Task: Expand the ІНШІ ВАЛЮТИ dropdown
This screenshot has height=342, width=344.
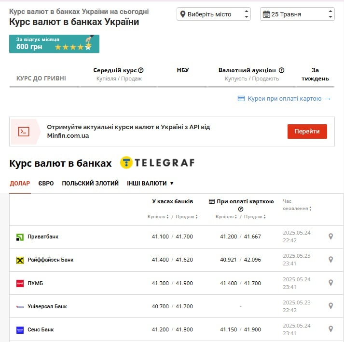Action: [150, 184]
